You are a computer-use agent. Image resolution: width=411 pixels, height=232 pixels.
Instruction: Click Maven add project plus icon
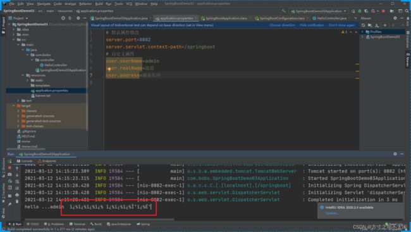(x=385, y=25)
